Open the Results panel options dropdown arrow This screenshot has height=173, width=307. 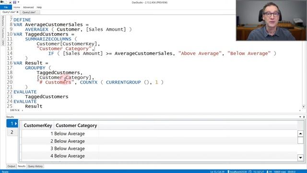pos(300,117)
